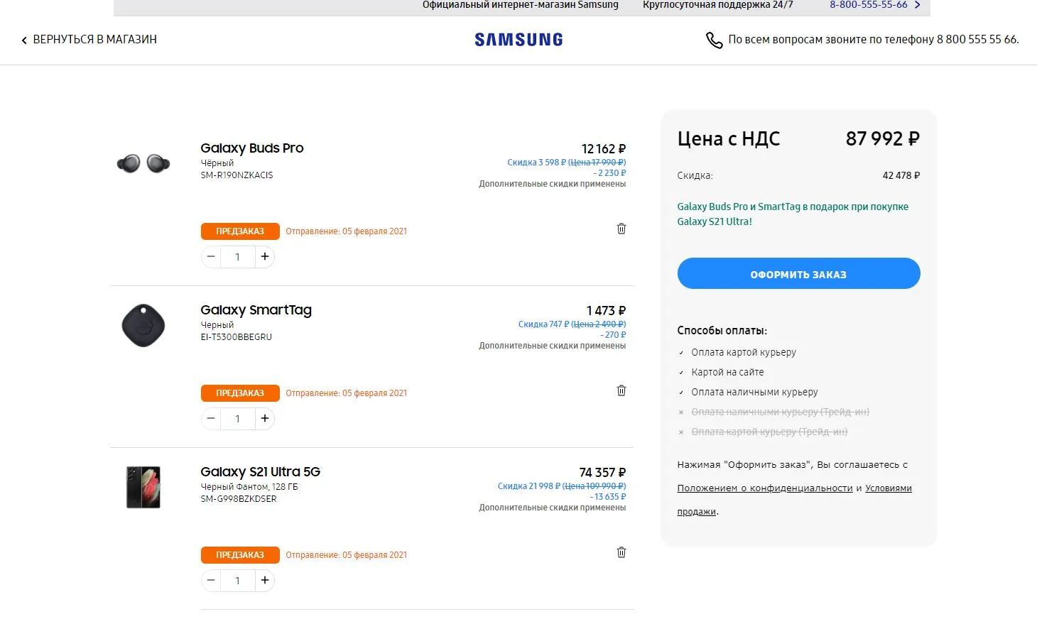Open Положением о конфиденциальности link
The height and width of the screenshot is (619, 1037).
coord(764,488)
